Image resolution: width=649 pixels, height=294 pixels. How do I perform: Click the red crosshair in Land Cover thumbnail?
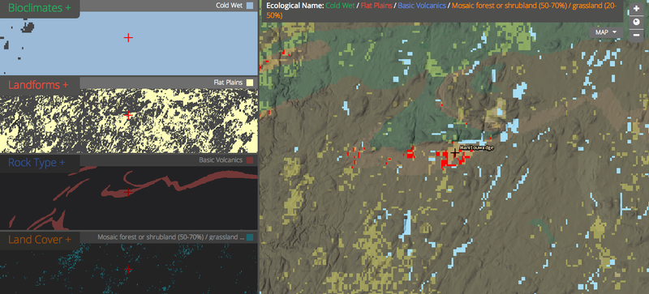[128, 269]
